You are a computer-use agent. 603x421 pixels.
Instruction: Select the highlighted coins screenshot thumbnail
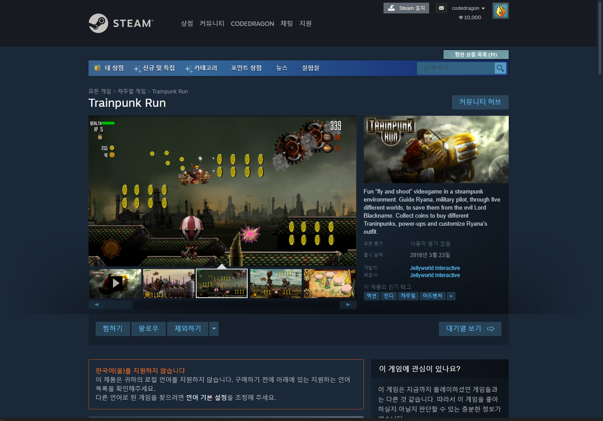pyautogui.click(x=222, y=283)
